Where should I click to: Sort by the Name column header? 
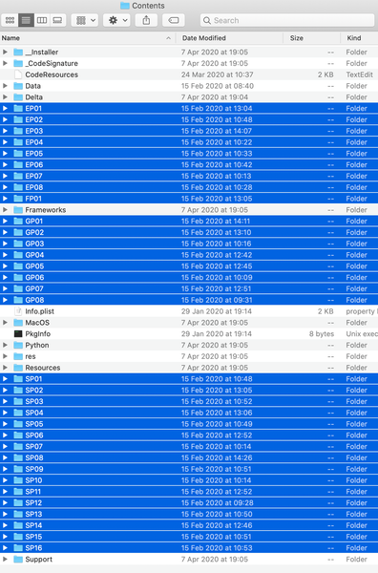point(87,38)
